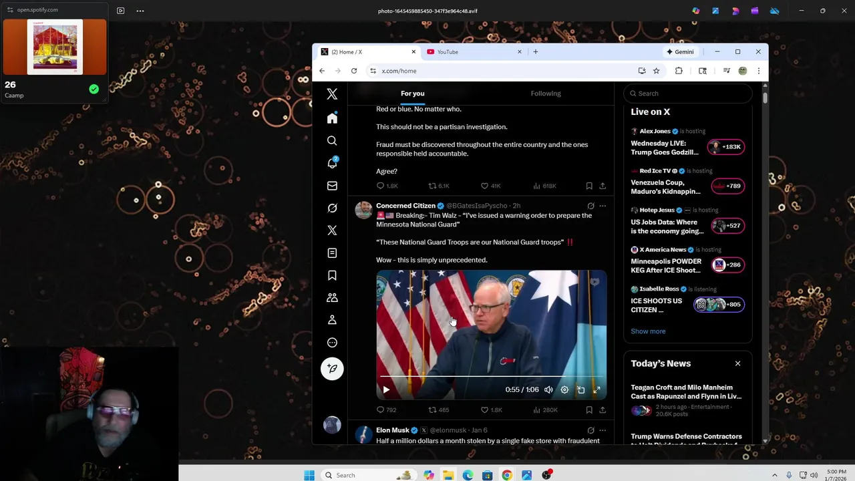Screen dimensions: 855x481
Task: Open the Explore magnifier in X sidebar
Action: (332, 141)
